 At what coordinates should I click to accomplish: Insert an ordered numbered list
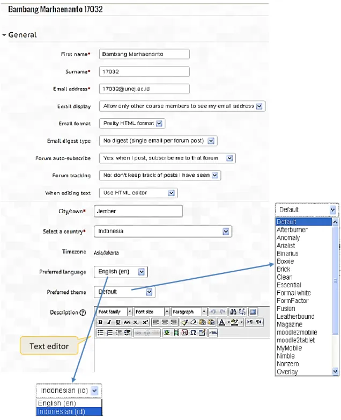click(109, 332)
